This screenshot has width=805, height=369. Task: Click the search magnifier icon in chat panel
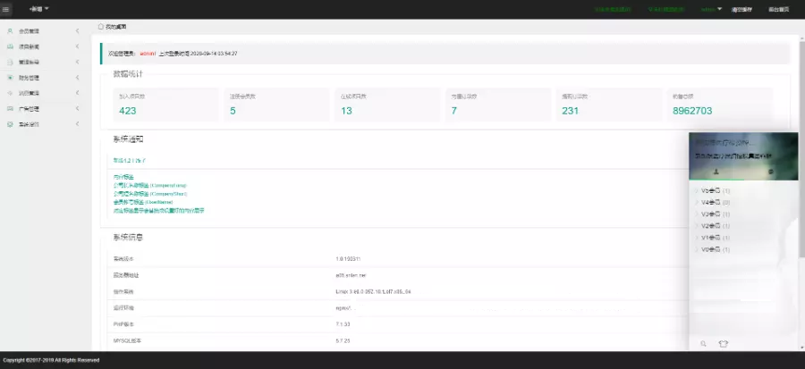704,343
